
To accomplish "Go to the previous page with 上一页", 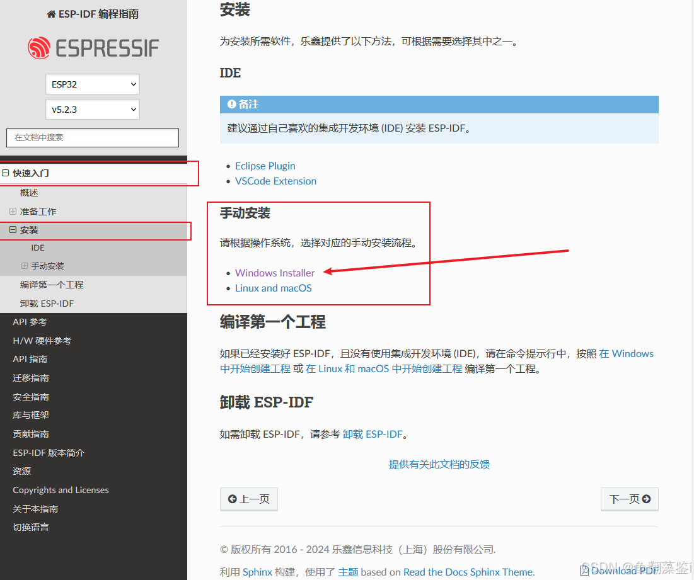I will 249,499.
